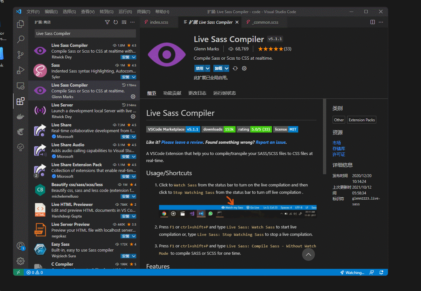
Task: Install Live Share Extension Pack
Action: [126, 176]
